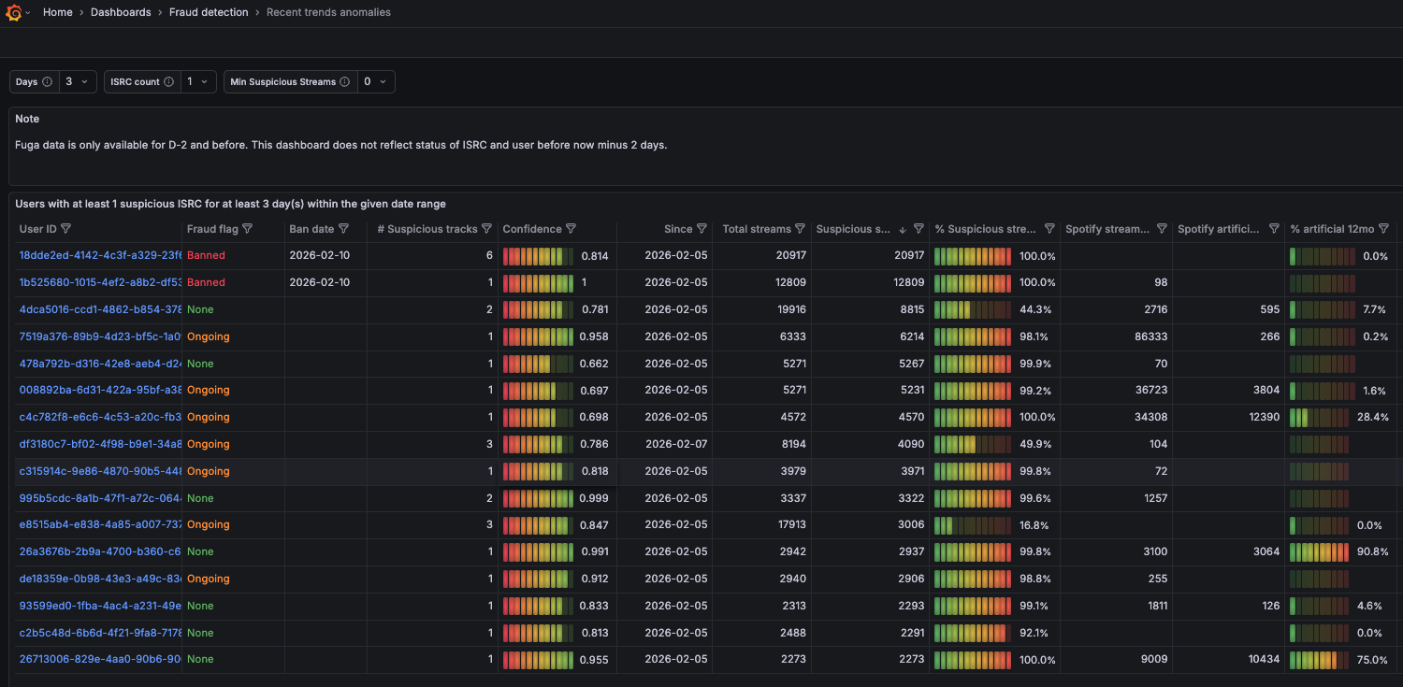Viewport: 1403px width, 687px height.
Task: Open user 1b525680-1015-4ef2-a8b2 link
Action: 101,282
